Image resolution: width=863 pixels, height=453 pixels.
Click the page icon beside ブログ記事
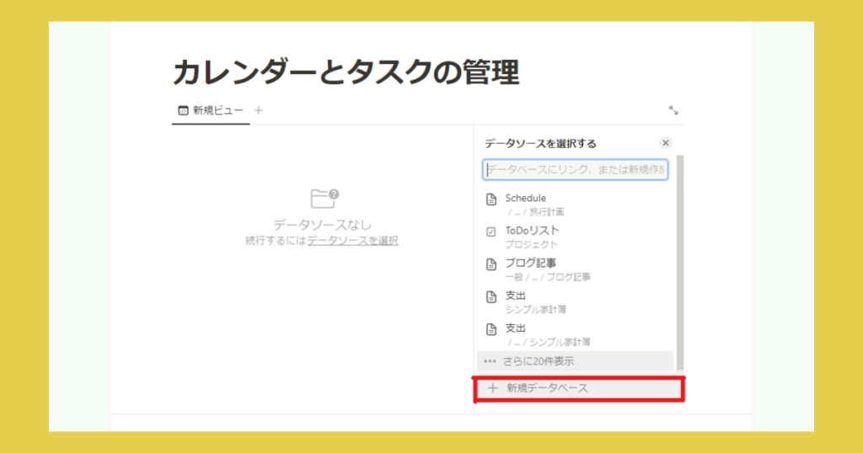491,264
